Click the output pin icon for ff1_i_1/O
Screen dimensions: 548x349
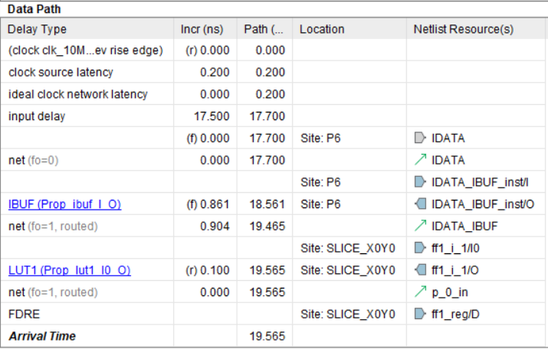click(419, 270)
